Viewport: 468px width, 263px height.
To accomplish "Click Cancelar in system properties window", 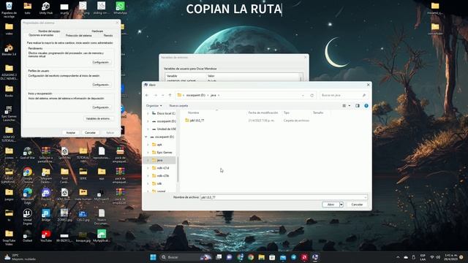I will (x=90, y=133).
